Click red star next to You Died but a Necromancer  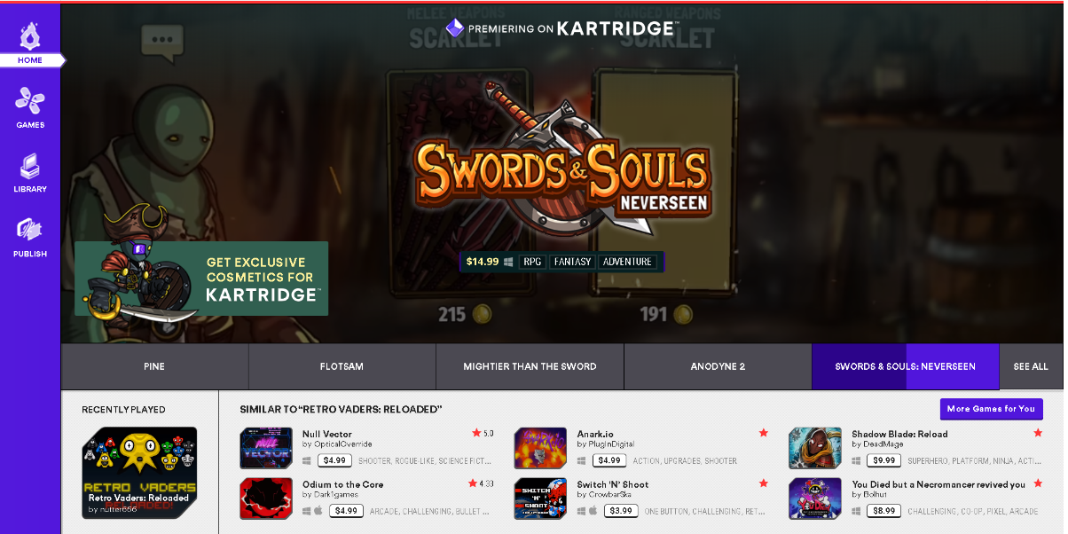1038,483
